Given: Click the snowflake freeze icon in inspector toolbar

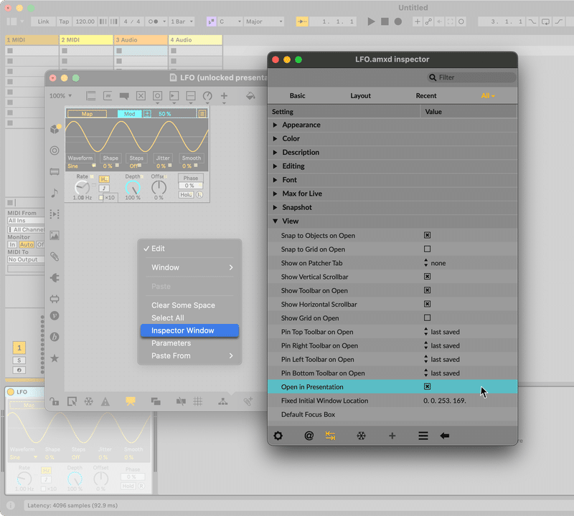Looking at the screenshot, I should [362, 436].
